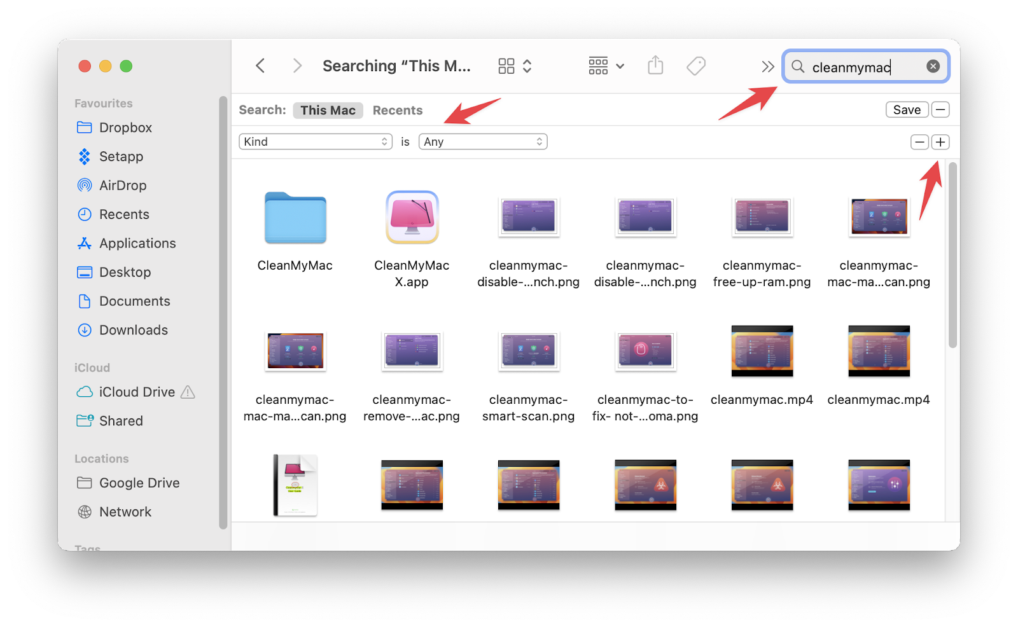Click the Tag icon in the toolbar
This screenshot has height=627, width=1018.
coord(696,65)
